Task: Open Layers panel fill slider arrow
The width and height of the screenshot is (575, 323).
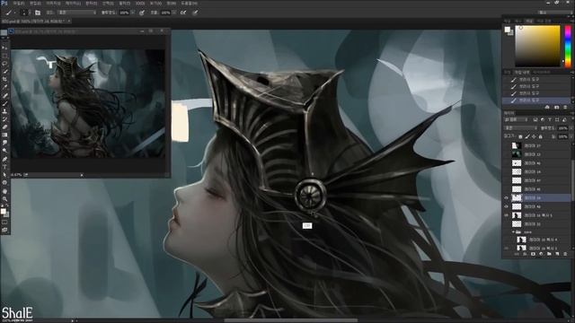Action: point(571,136)
